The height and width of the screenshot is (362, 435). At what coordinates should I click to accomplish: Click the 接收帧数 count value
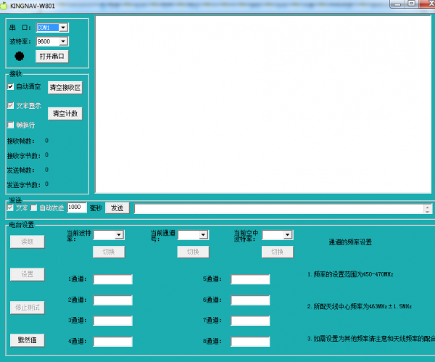coord(46,141)
